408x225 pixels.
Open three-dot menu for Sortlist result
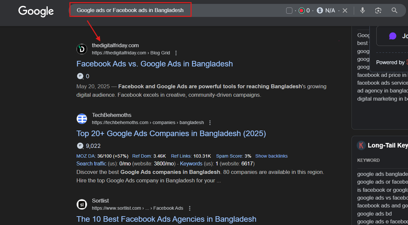[190, 208]
